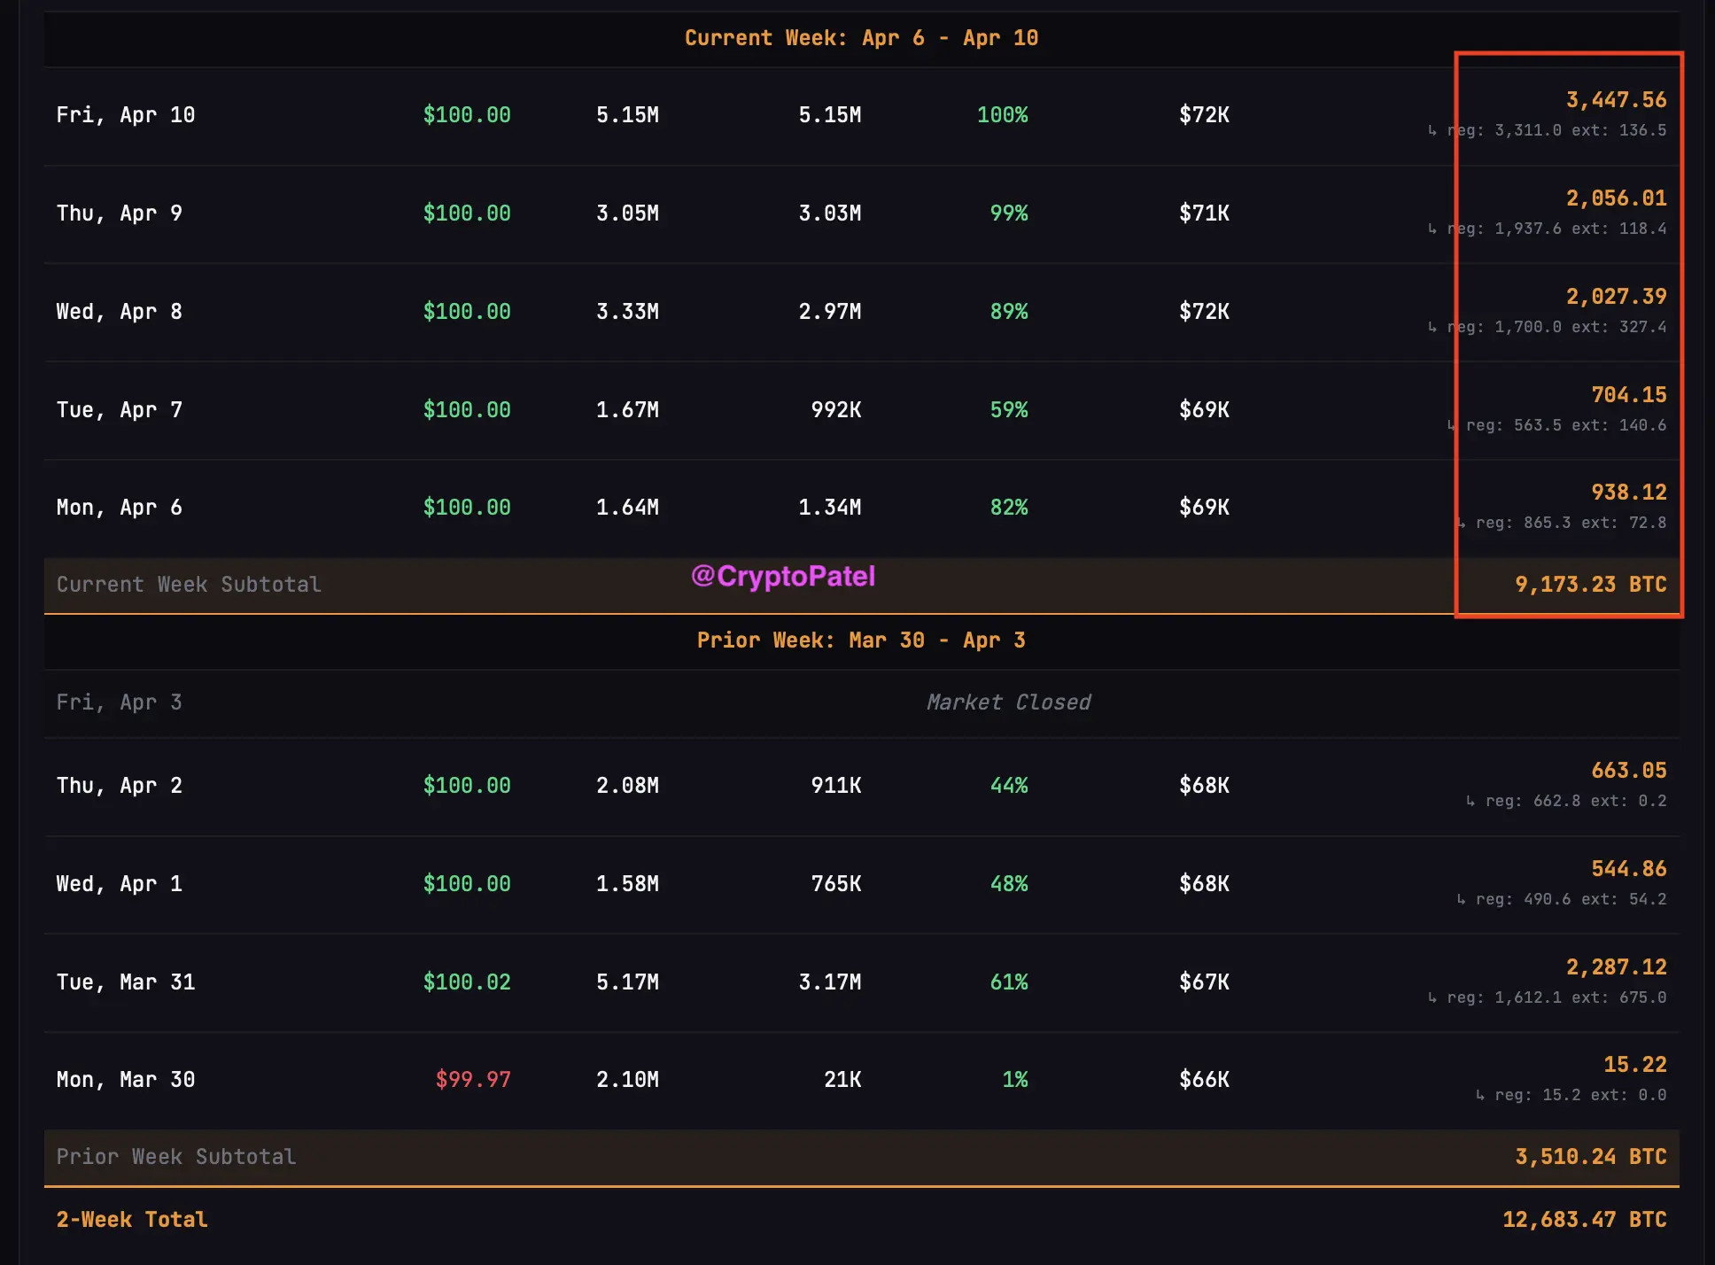Click the Prior Week Mar 30 - Apr 3 header

pos(861,640)
